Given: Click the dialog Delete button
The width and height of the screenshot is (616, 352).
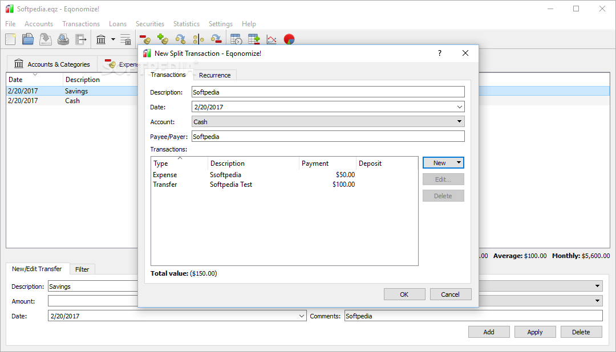Looking at the screenshot, I should [443, 196].
